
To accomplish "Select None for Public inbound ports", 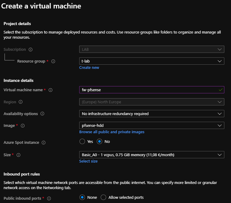I will point(82,197).
